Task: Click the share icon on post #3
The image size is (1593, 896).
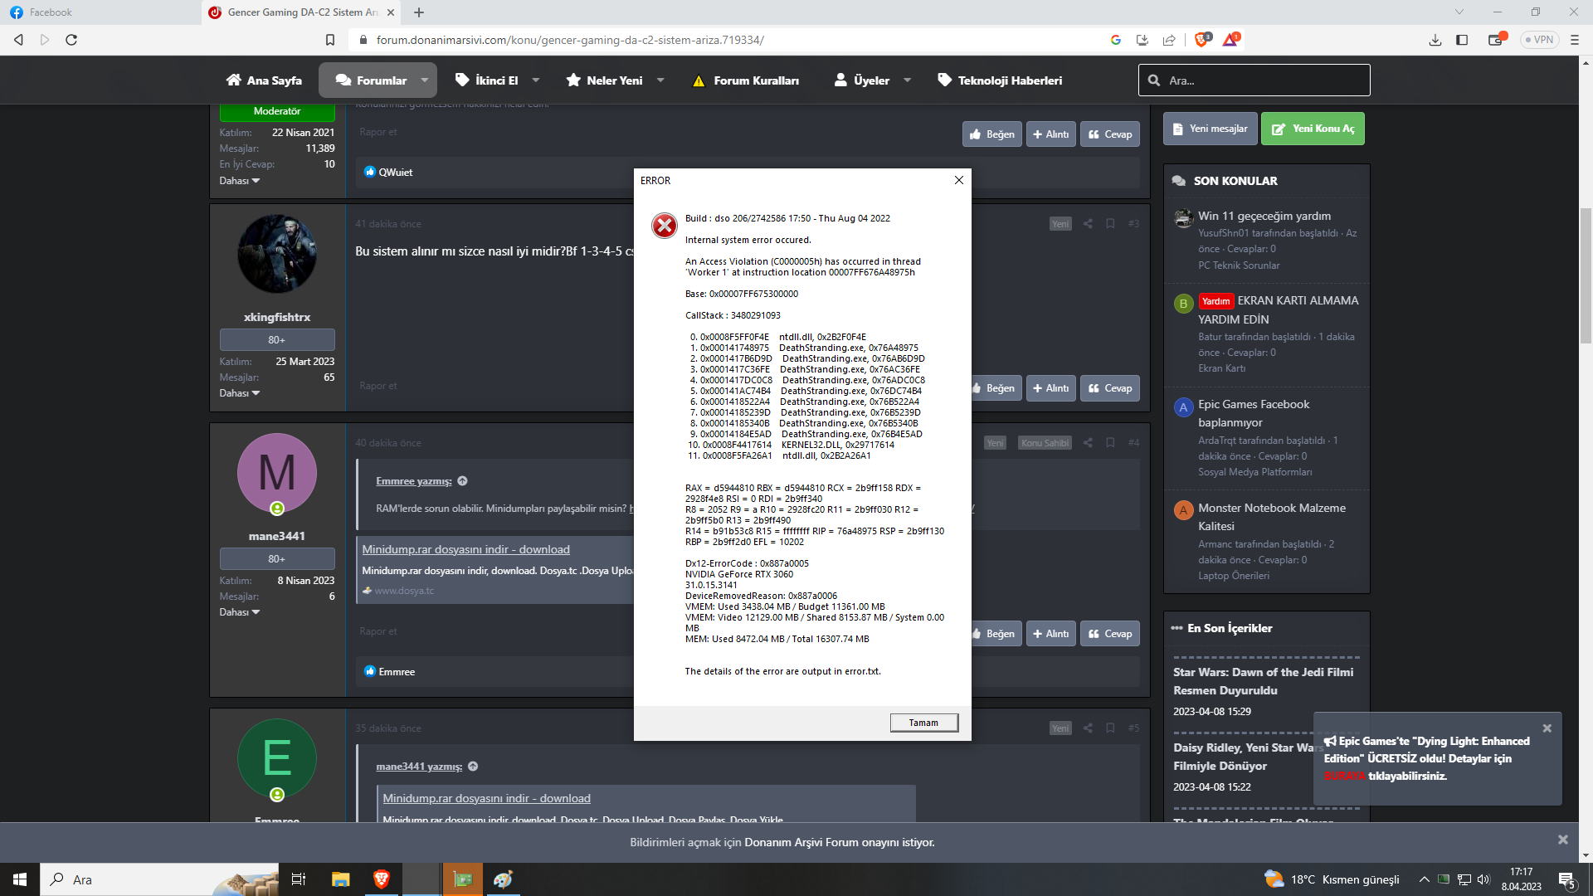Action: (x=1088, y=224)
